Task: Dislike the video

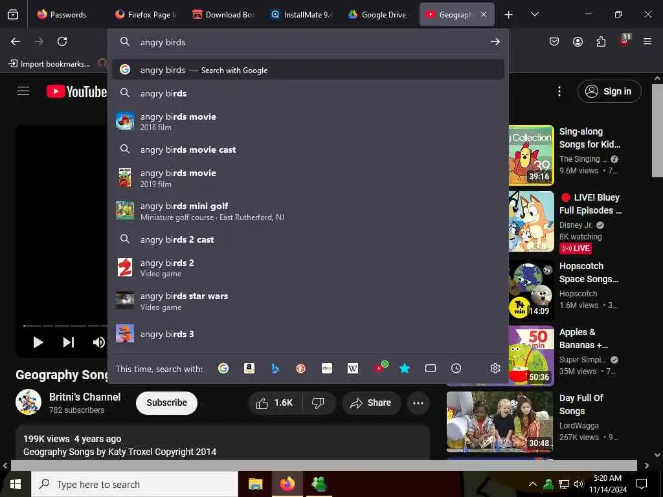Action: (x=319, y=403)
